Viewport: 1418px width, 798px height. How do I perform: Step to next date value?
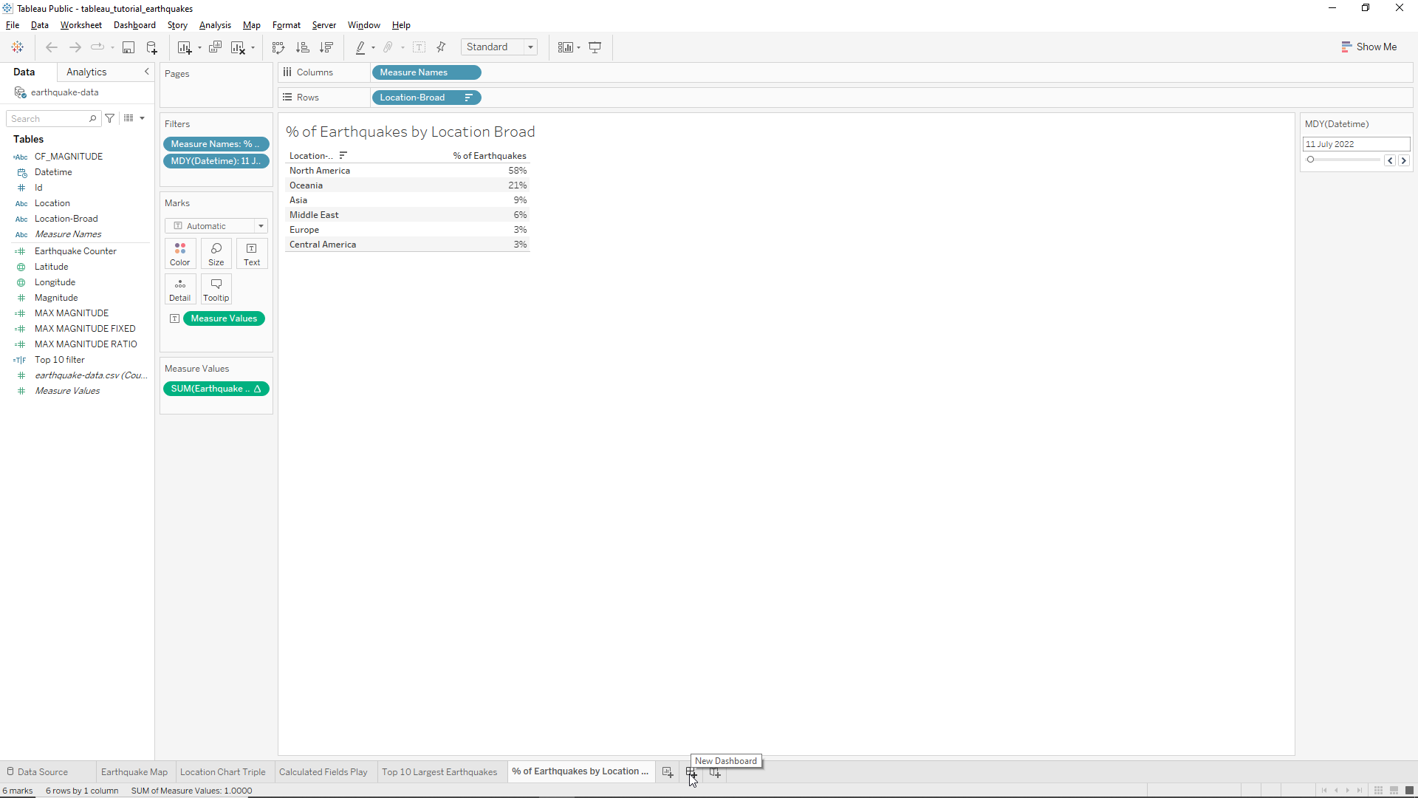tap(1404, 160)
